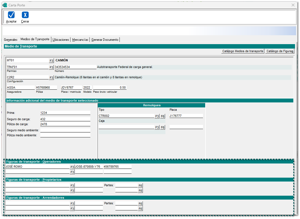The height and width of the screenshot is (219, 300).
Task: Click F6 in first Propietarios Partes row
Action: [140, 186]
